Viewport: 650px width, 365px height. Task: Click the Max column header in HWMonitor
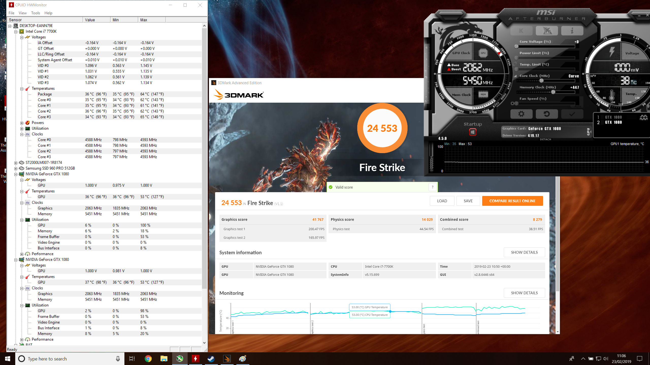click(152, 20)
